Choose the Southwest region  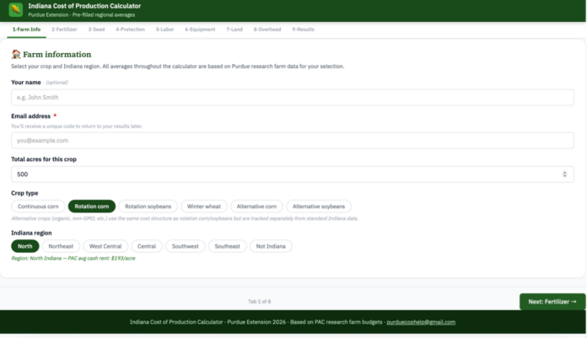coord(186,246)
